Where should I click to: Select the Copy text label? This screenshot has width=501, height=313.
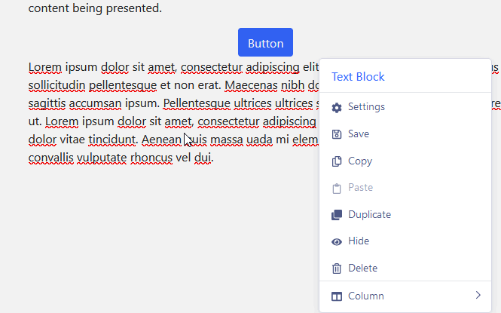[x=360, y=161]
